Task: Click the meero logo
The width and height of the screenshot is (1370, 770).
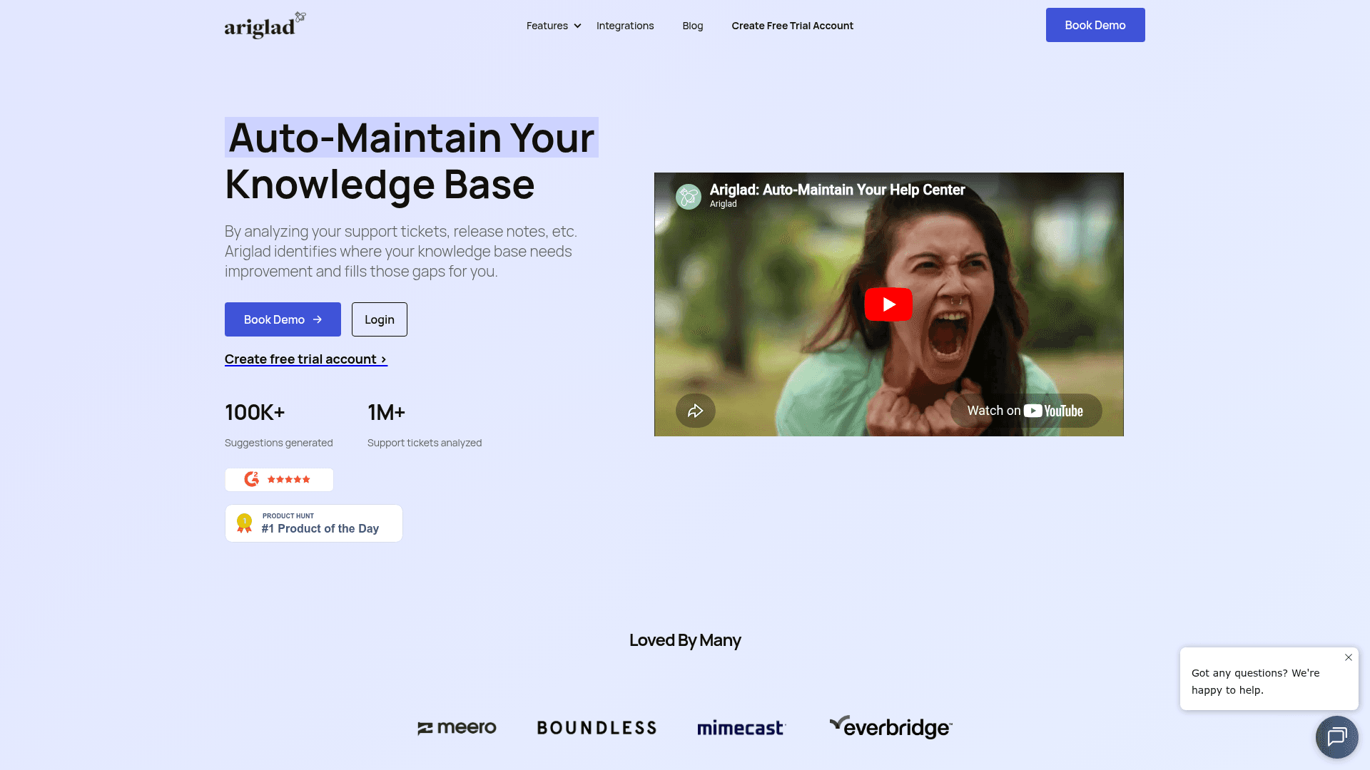Action: 457,728
